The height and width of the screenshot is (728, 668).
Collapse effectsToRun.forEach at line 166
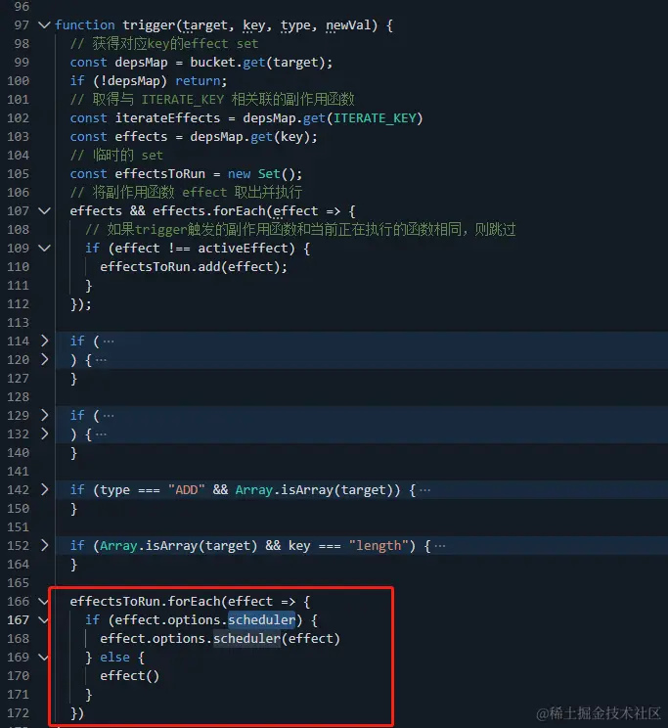tap(44, 602)
